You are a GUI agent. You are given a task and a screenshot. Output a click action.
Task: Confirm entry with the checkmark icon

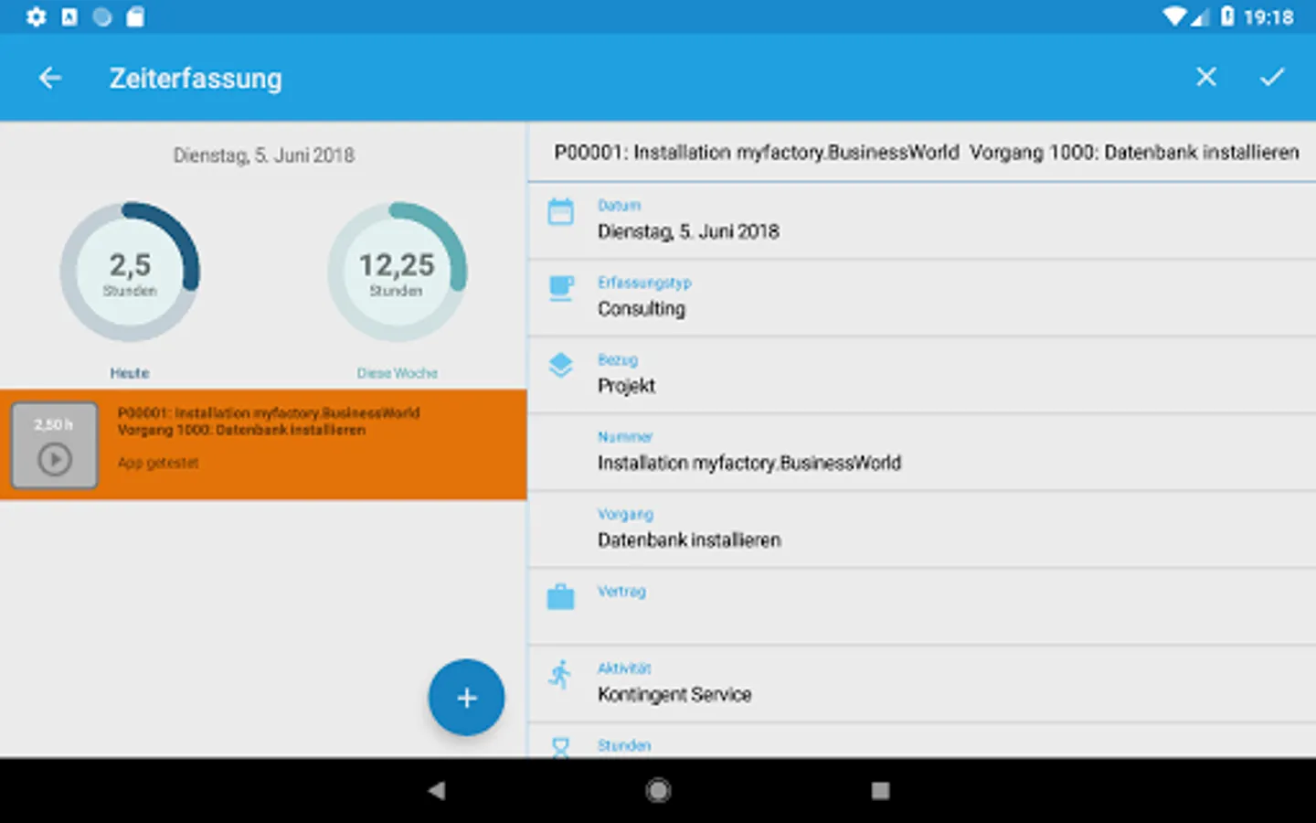click(1272, 78)
